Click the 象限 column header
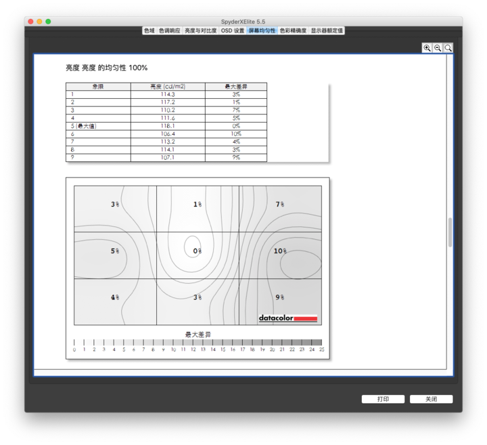This screenshot has width=487, height=445. (98, 87)
